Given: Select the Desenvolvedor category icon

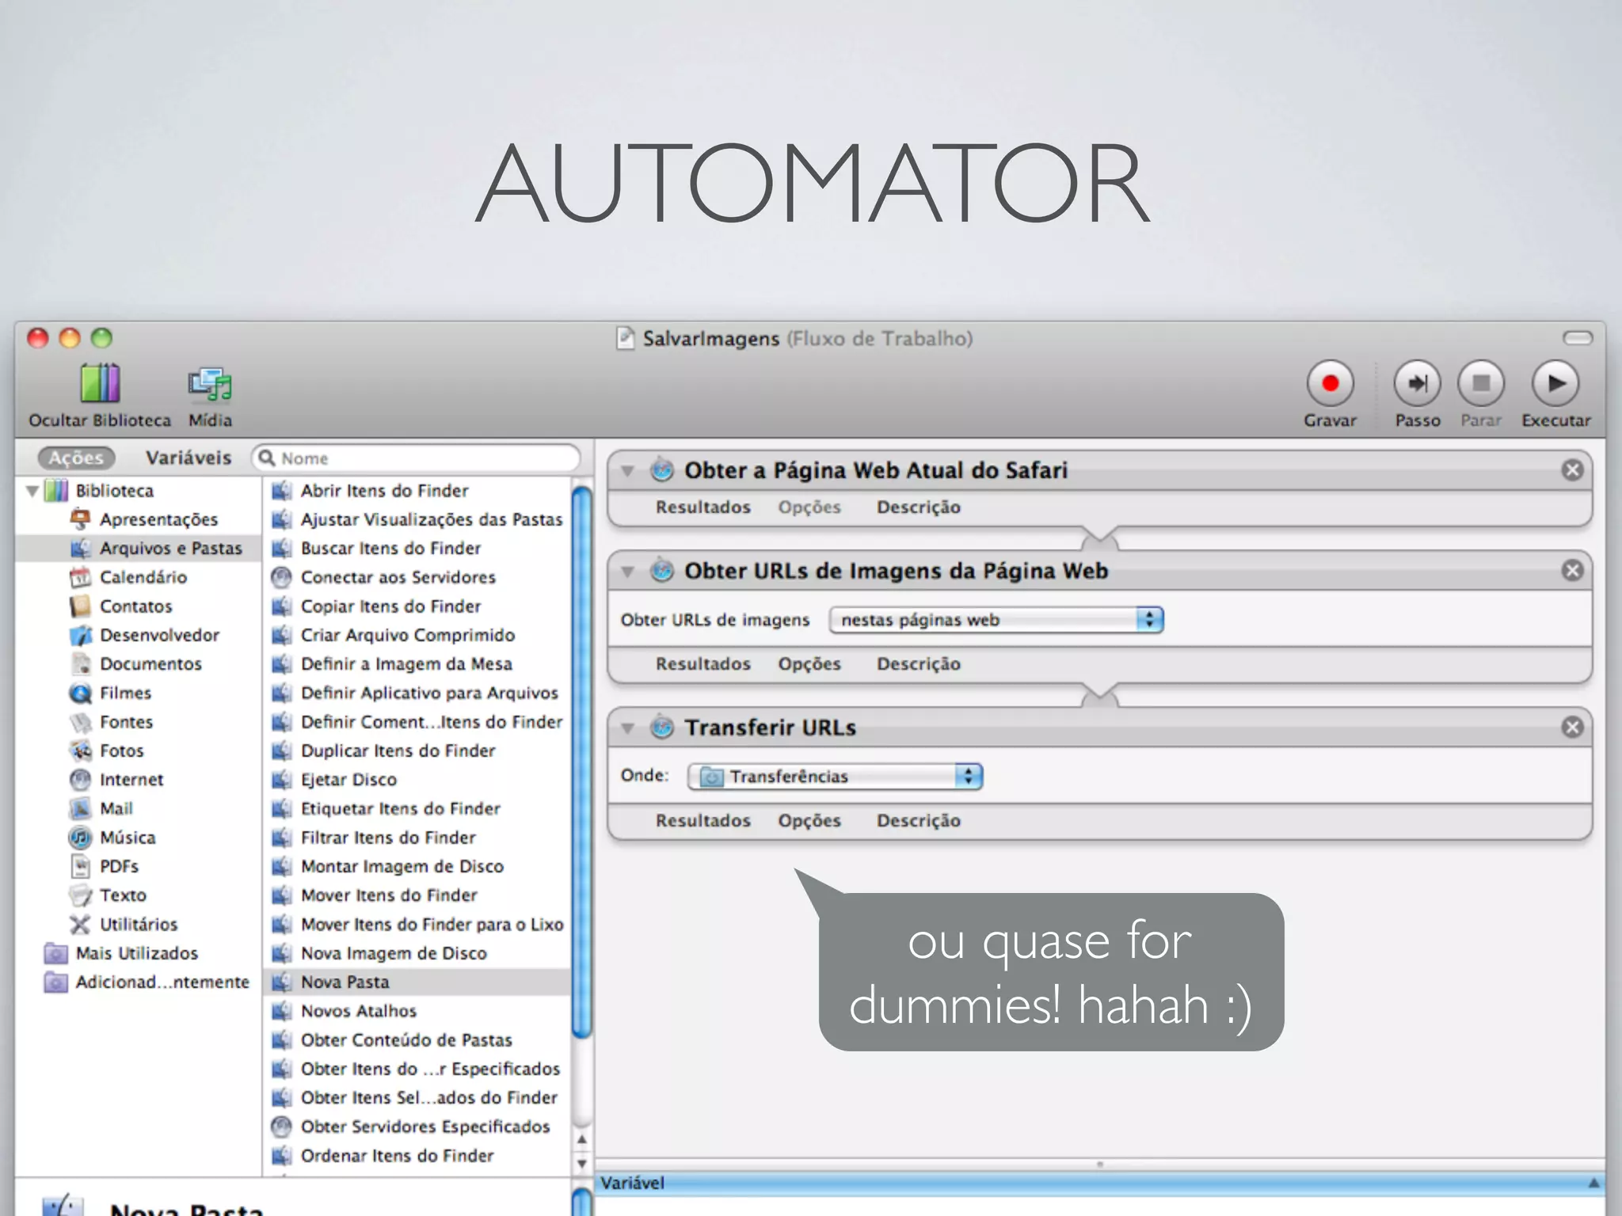Looking at the screenshot, I should [x=80, y=635].
